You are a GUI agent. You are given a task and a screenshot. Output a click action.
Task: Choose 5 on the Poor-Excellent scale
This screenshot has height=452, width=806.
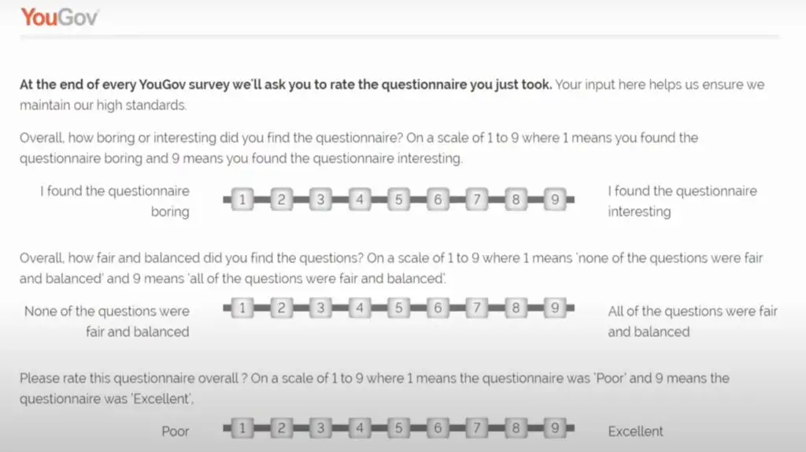pos(398,428)
